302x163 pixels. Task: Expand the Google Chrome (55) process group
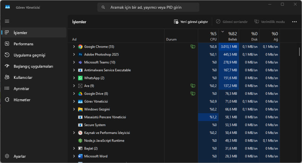click(x=74, y=46)
